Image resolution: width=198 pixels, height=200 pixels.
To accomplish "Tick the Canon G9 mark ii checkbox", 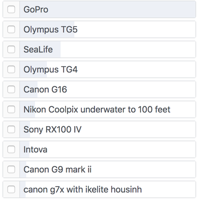I will 11,169.
